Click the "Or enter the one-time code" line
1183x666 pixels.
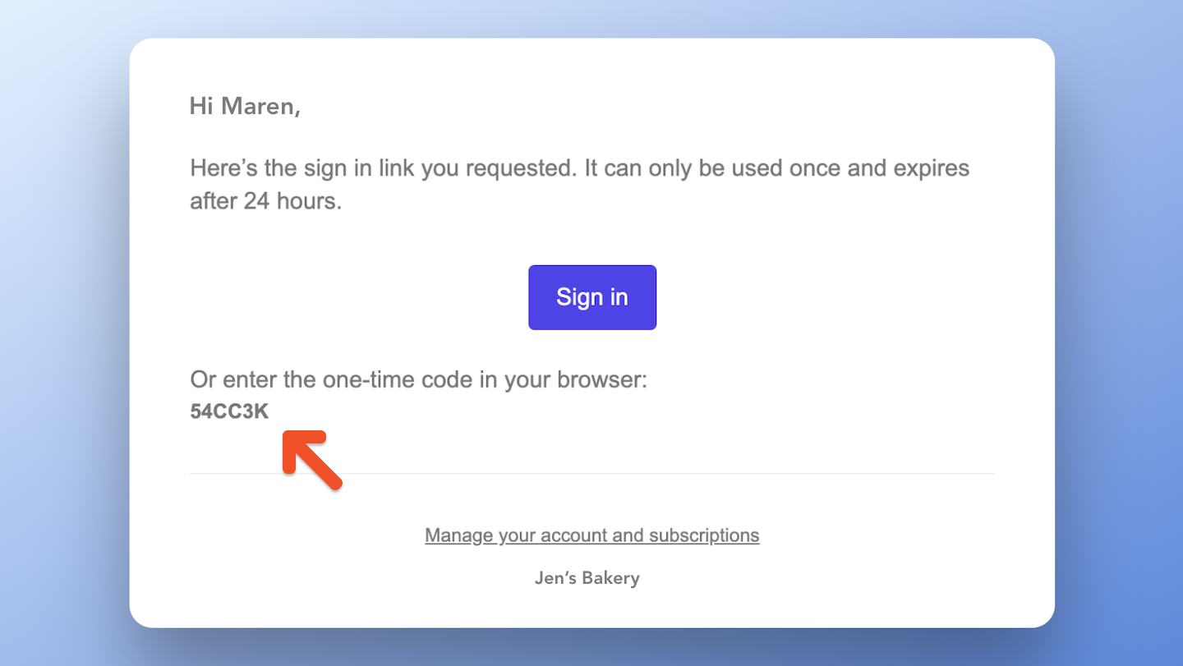pyautogui.click(x=418, y=381)
